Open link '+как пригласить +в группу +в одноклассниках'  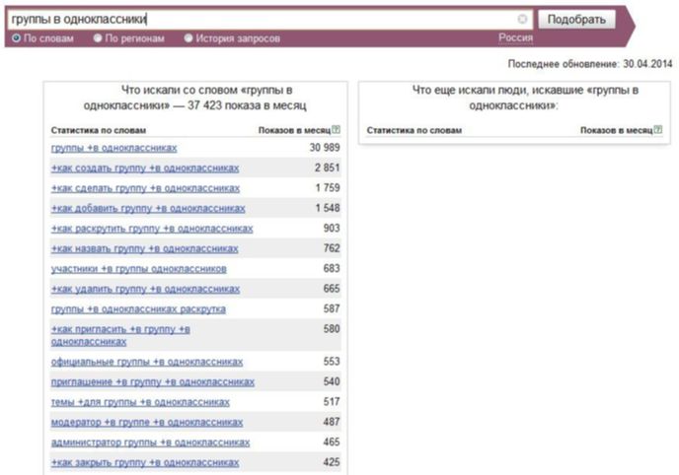(x=120, y=335)
